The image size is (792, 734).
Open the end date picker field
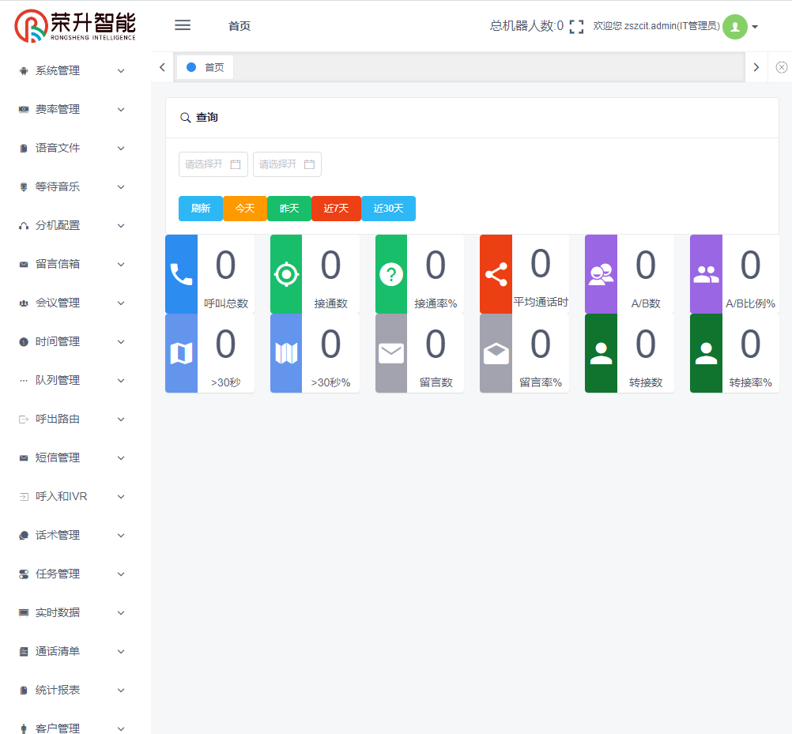coord(287,164)
